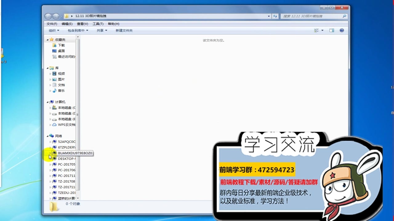
Task: Click the 计算机 computer icon
Action: pos(52,102)
